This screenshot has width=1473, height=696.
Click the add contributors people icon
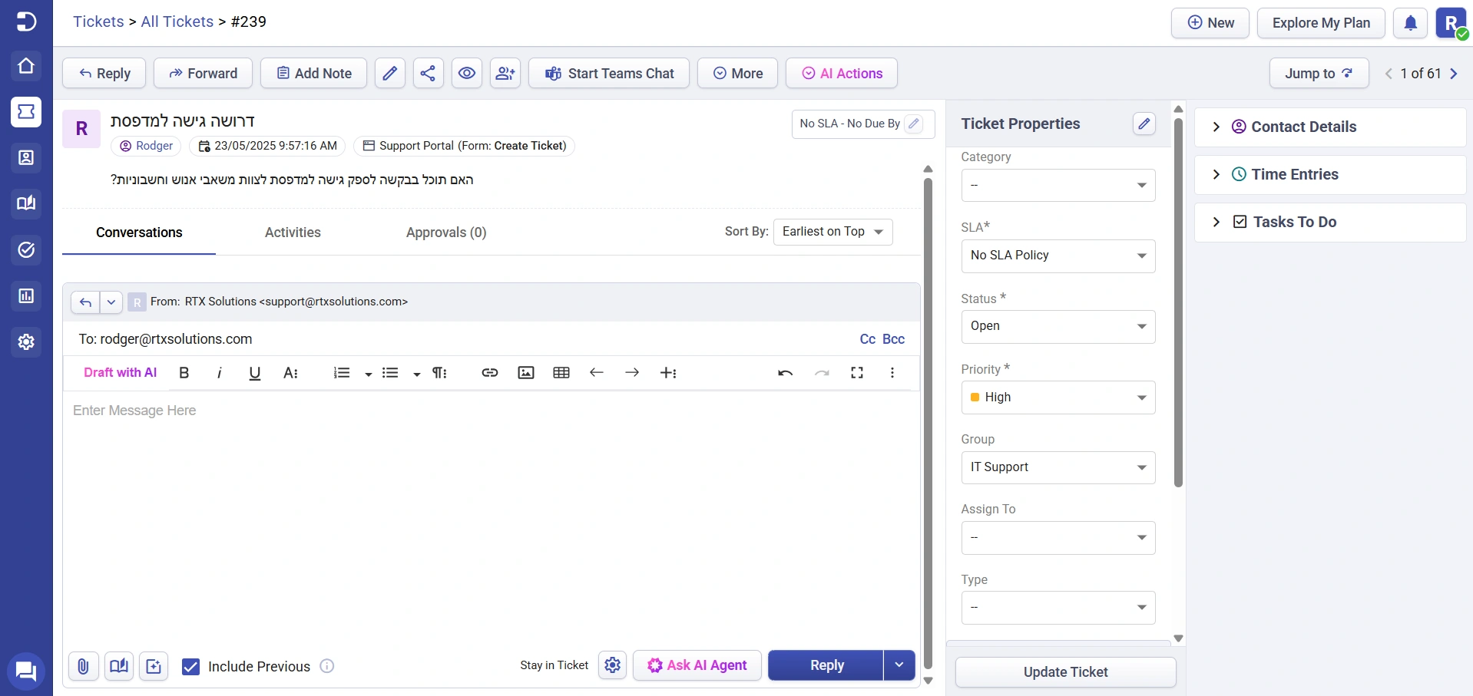[505, 74]
